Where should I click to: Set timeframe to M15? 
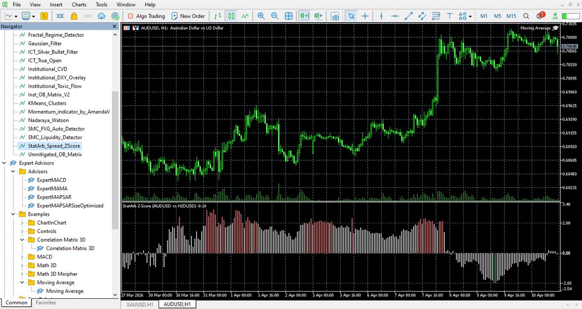[x=511, y=16]
